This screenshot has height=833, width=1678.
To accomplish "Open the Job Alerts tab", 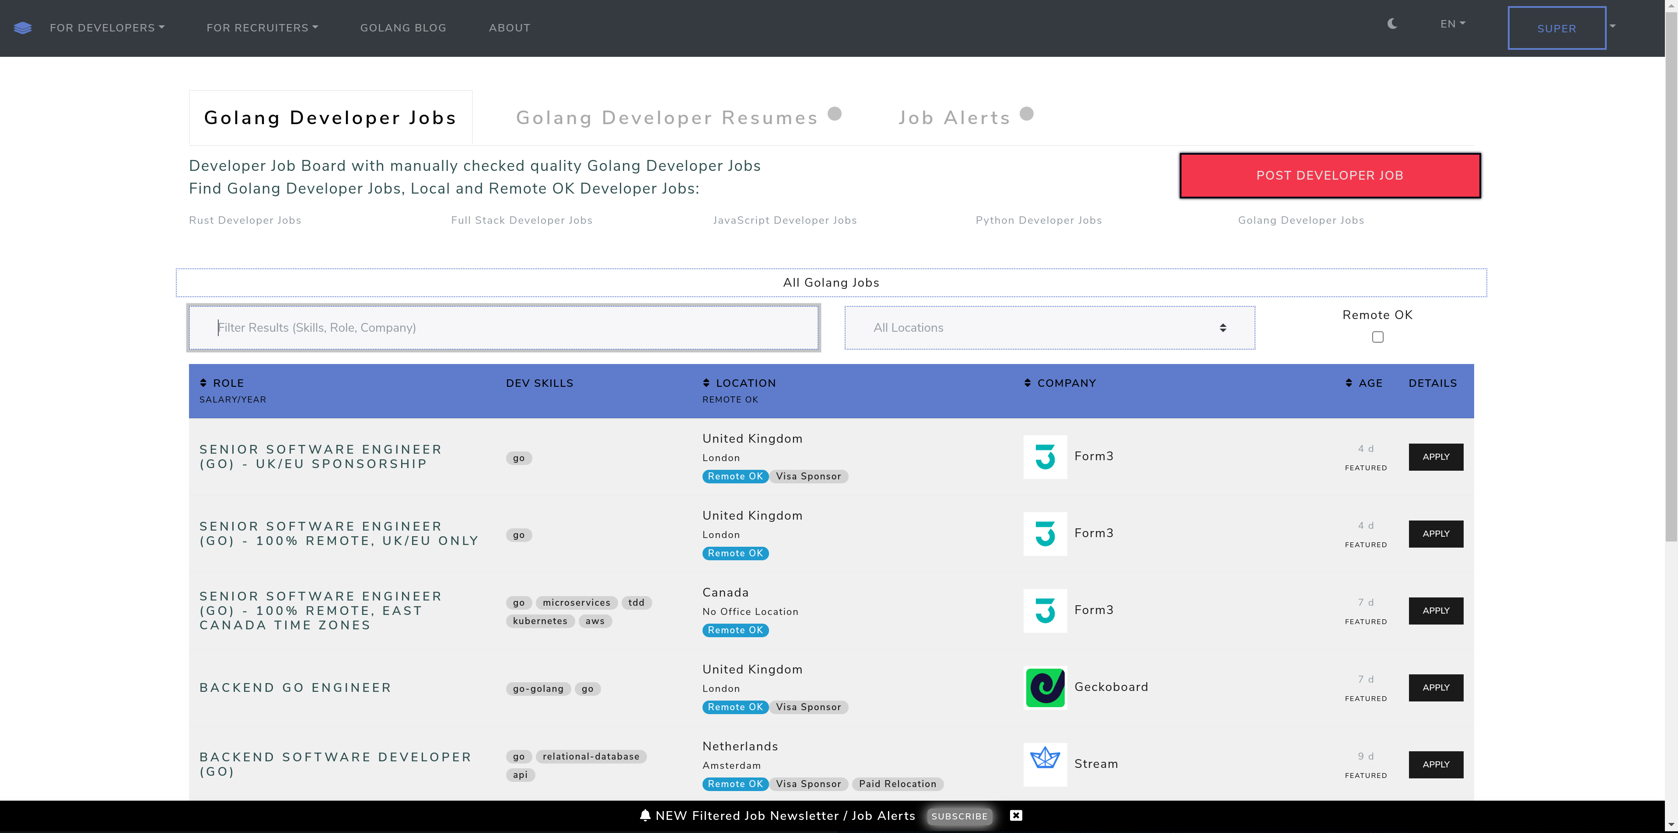I will coord(954,118).
